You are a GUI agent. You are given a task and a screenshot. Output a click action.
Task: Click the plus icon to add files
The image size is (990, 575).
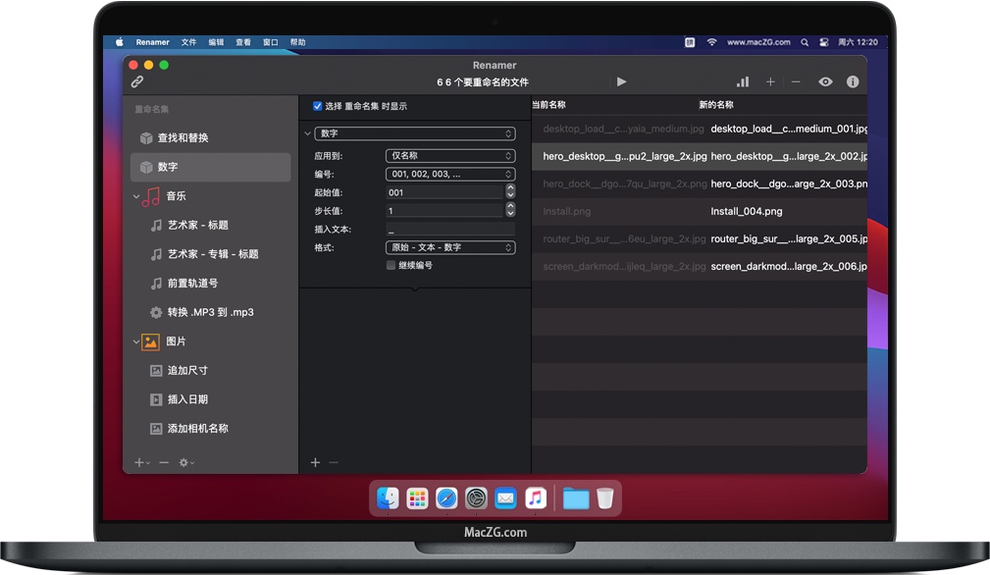(x=770, y=82)
